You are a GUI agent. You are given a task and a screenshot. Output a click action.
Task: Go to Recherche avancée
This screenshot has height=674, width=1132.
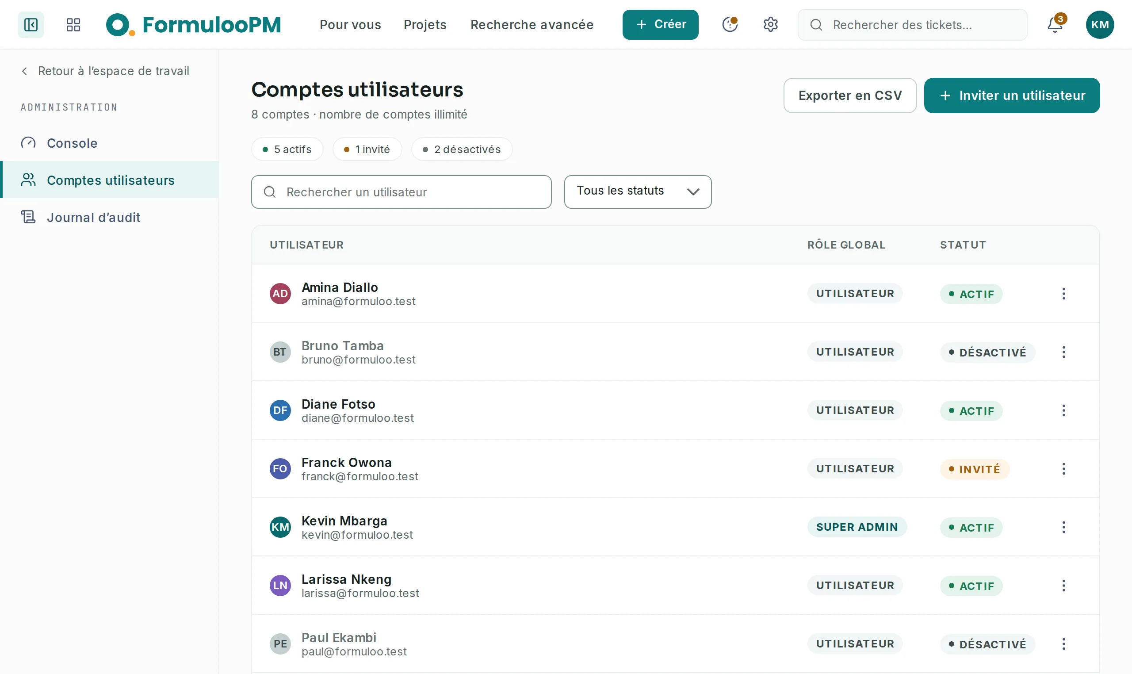(x=532, y=24)
